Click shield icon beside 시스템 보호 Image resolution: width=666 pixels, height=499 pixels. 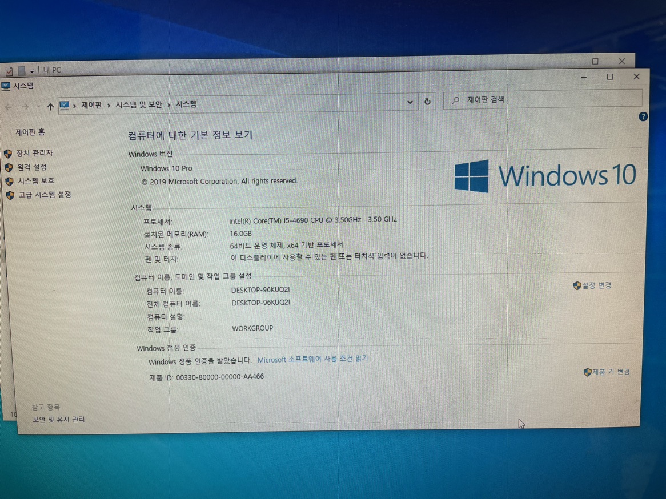9,182
